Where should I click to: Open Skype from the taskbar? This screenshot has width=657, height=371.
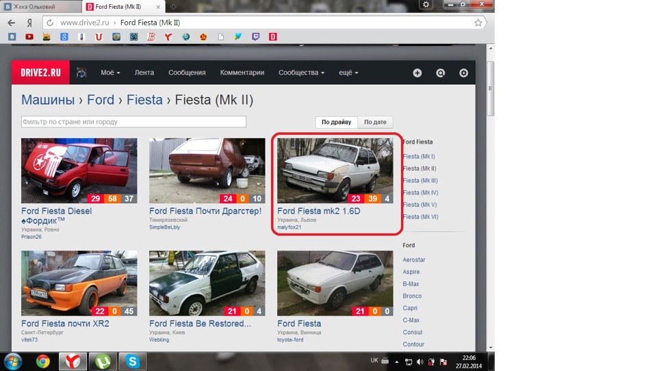(132, 361)
